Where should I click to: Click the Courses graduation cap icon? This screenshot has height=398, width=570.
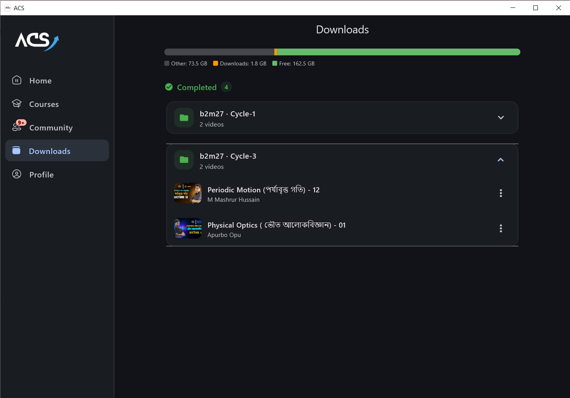tap(17, 103)
